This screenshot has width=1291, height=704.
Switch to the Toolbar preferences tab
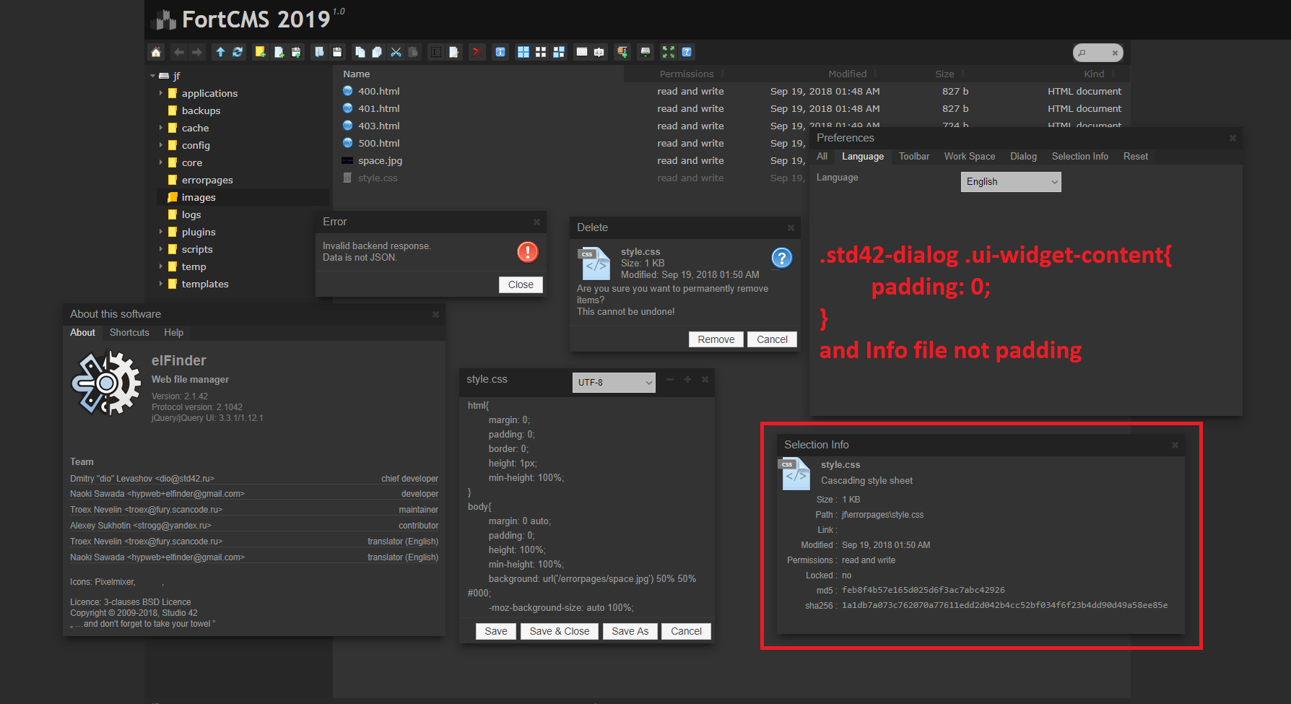click(x=913, y=157)
